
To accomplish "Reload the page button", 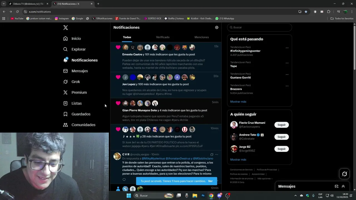I will (x=17, y=12).
